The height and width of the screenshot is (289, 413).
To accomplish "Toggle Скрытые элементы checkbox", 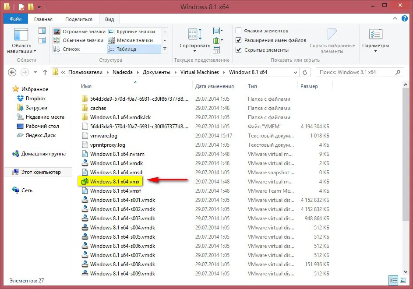I will [x=238, y=50].
